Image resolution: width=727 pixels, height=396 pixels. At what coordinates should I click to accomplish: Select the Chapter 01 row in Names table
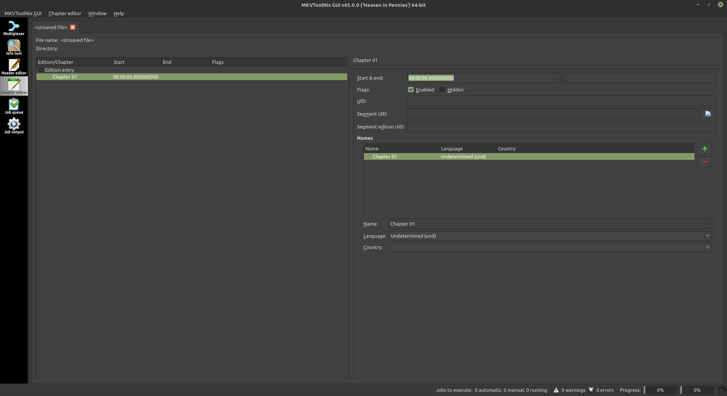point(529,157)
